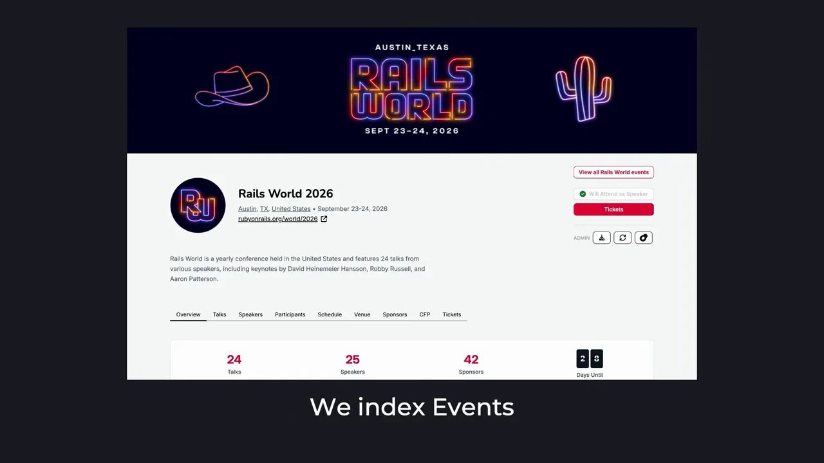The width and height of the screenshot is (824, 463).
Task: Click the Rails World neon banner image
Action: coord(412,90)
